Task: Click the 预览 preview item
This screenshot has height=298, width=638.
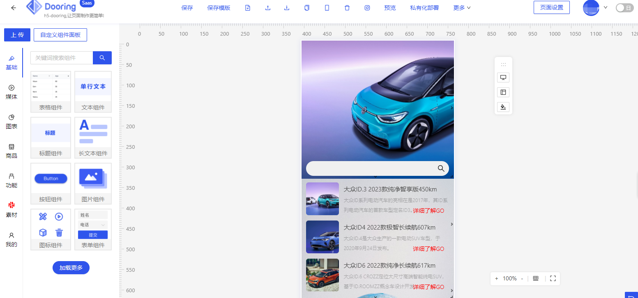Action: tap(390, 8)
